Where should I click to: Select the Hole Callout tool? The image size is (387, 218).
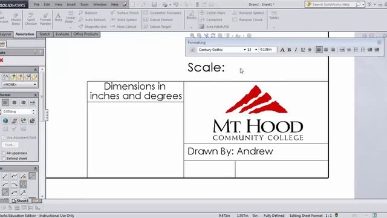[x=123, y=27]
